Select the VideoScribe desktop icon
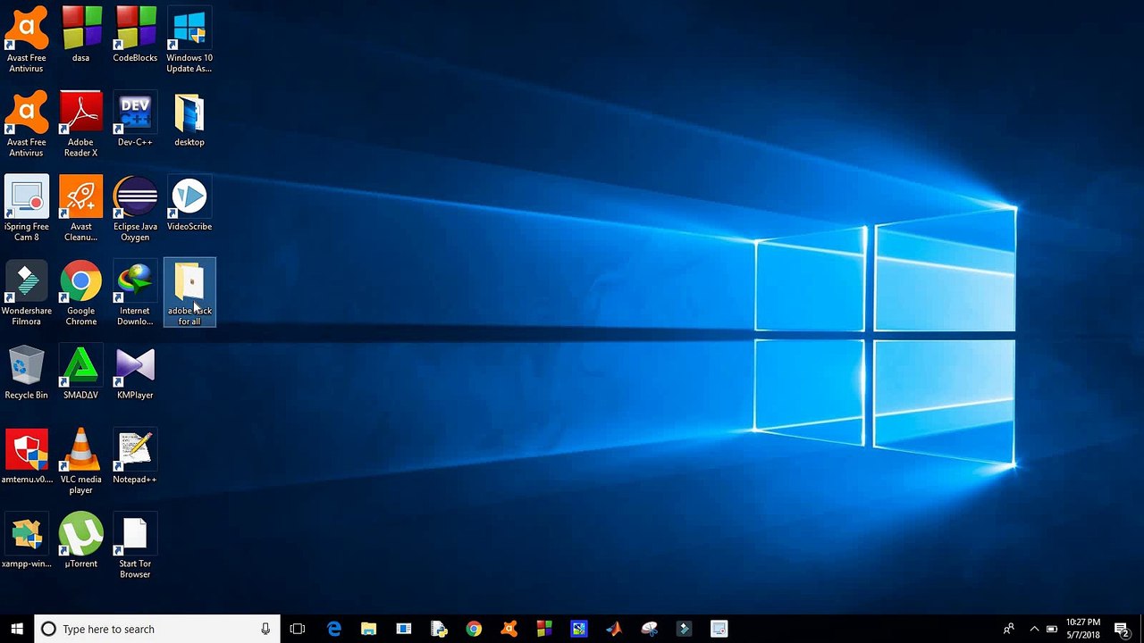1144x643 pixels. point(189,204)
